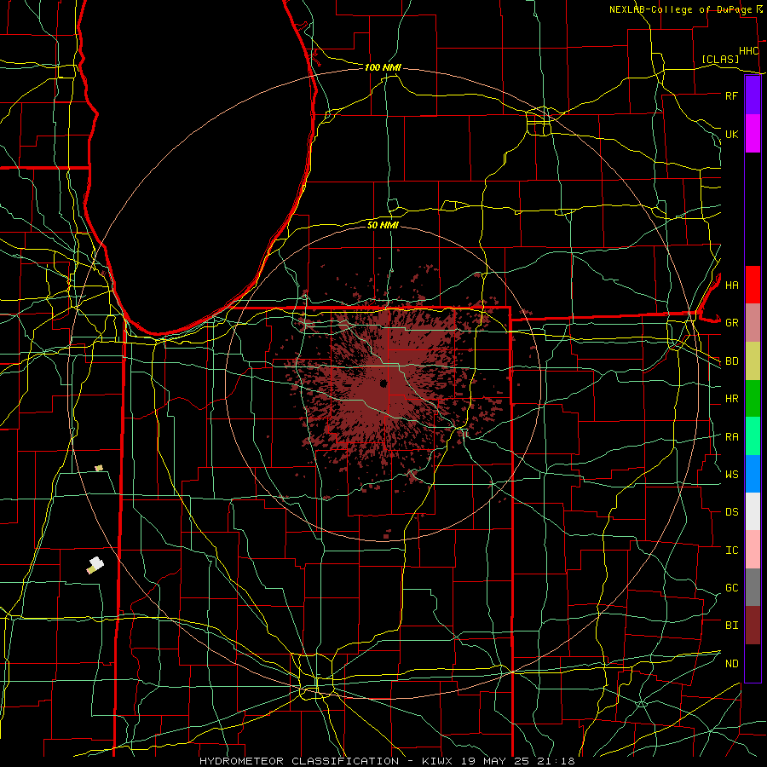Click the DS legend label
This screenshot has height=767, width=767.
click(731, 512)
